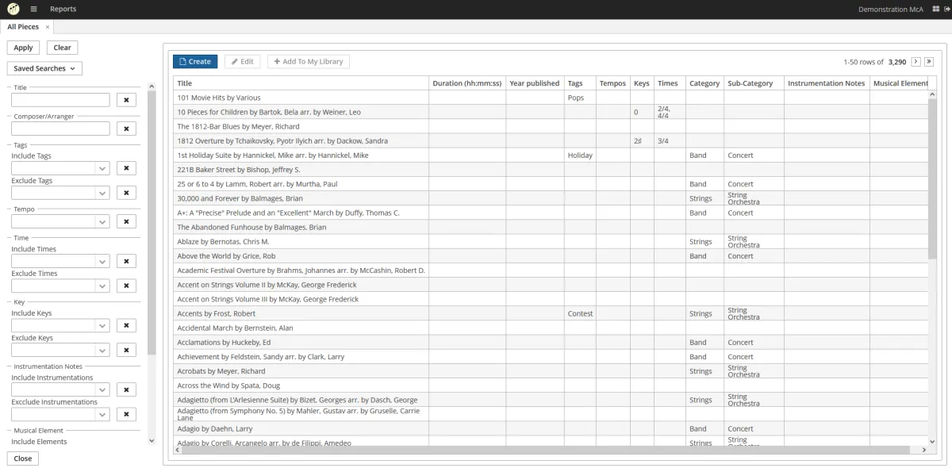Sort by Instrumentation Notes column header
The height and width of the screenshot is (468, 952).
tap(827, 83)
